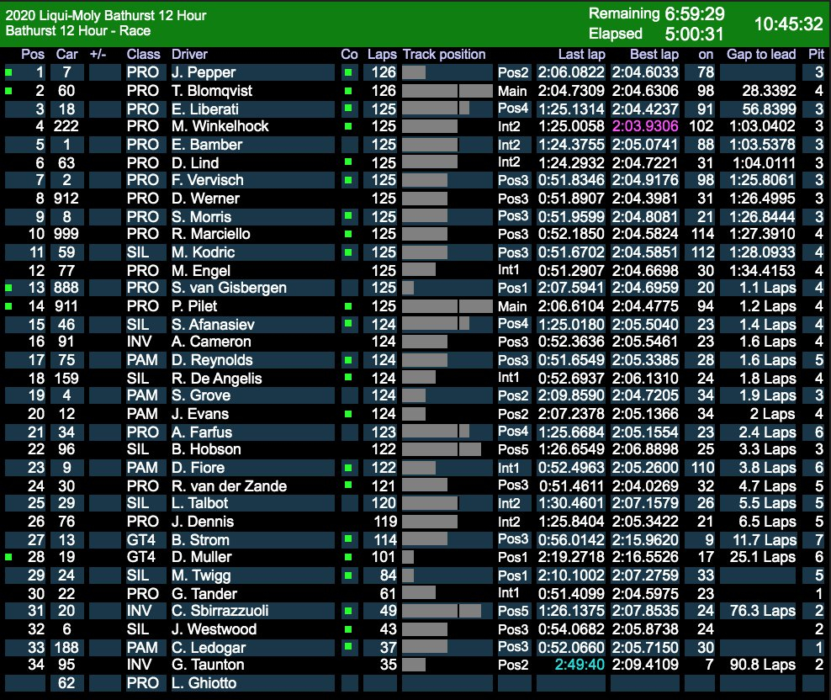The width and height of the screenshot is (831, 700).
Task: Click the Track position column header
Action: (444, 54)
